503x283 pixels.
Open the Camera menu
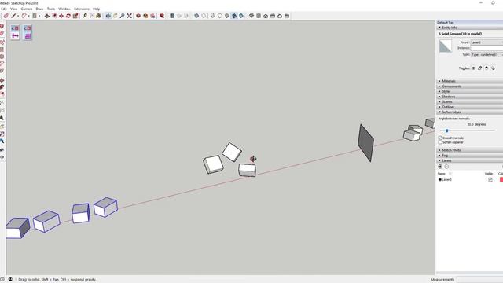coord(27,9)
